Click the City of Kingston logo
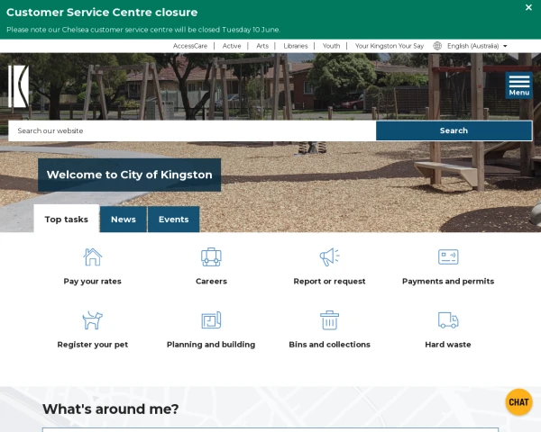Screen dimensions: 541x432 [19, 86]
